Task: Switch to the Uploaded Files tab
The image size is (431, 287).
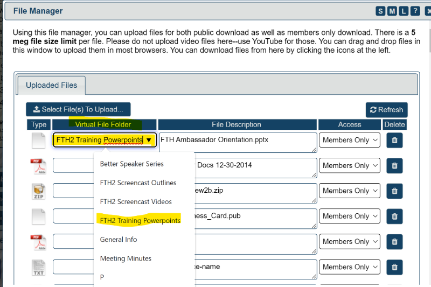Action: [52, 85]
